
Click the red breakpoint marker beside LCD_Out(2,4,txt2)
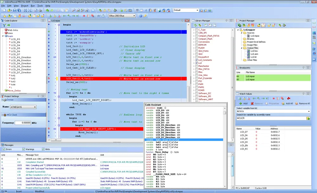click(x=49, y=78)
